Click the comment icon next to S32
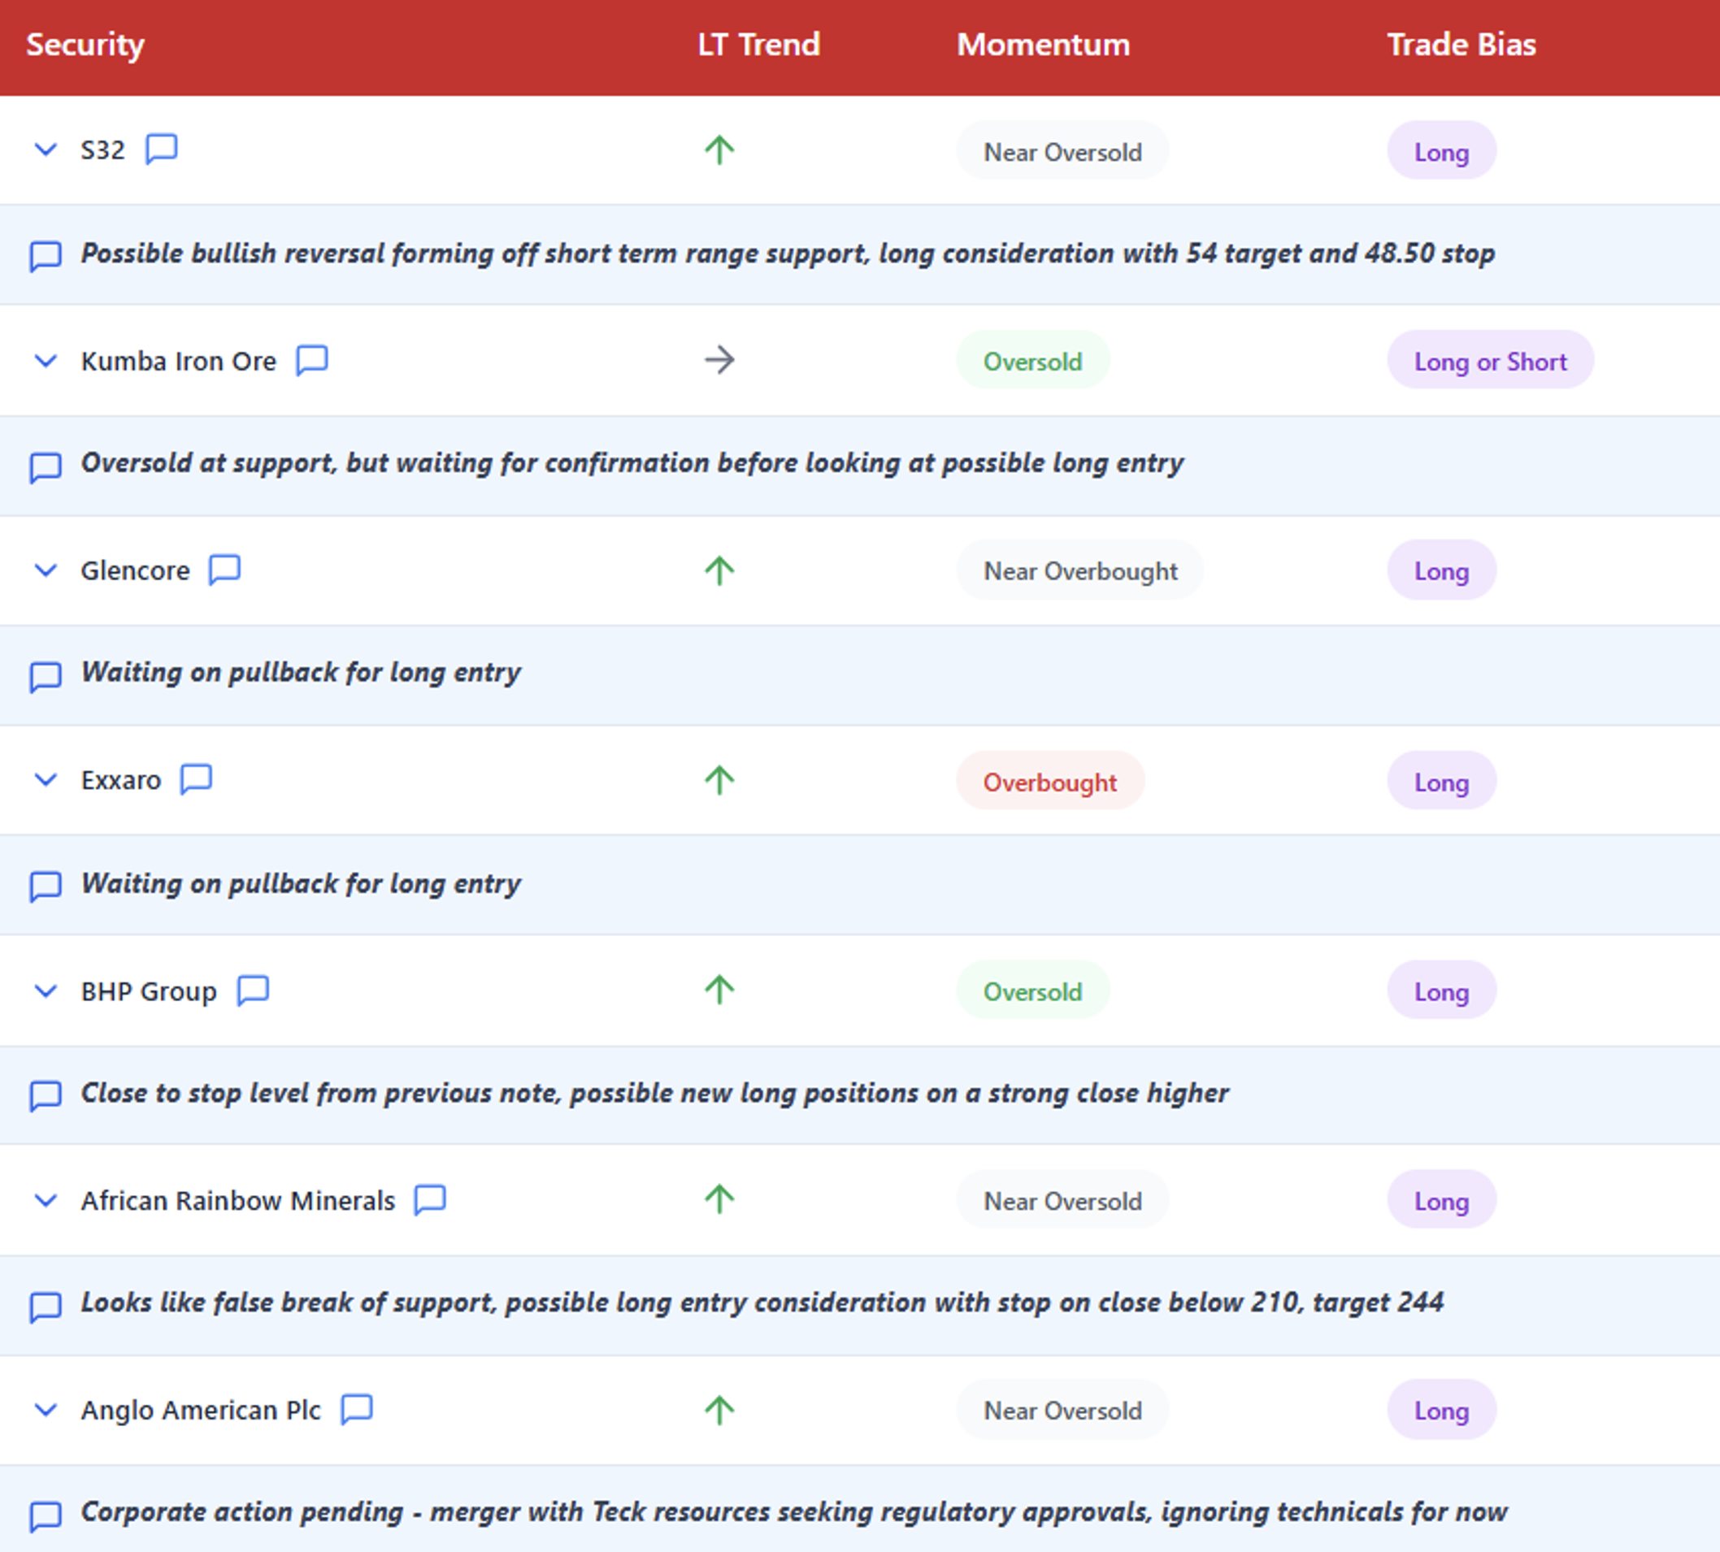The image size is (1720, 1552). 161,150
